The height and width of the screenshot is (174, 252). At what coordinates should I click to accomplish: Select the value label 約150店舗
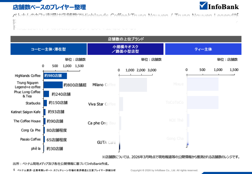(x=58, y=103)
